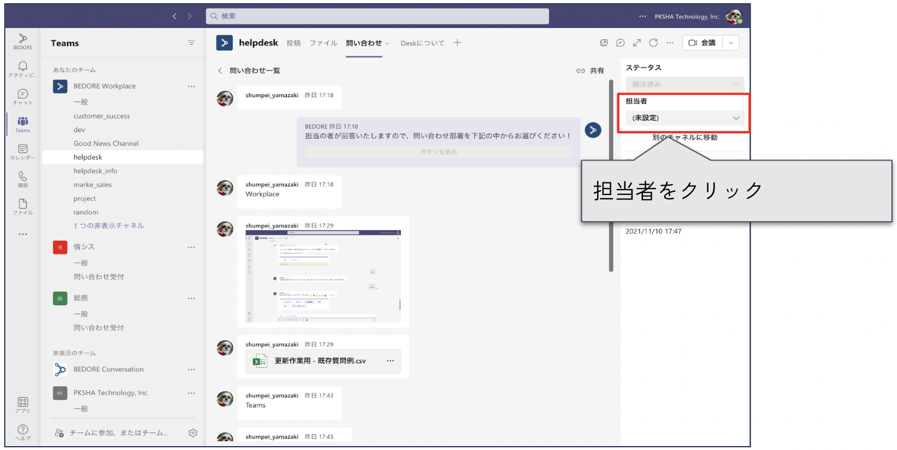The width and height of the screenshot is (897, 450).
Task: Show 1つの非表示チャネル link
Action: 109,226
